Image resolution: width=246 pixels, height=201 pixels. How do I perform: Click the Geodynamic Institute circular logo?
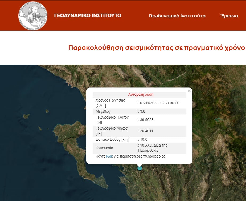33,16
